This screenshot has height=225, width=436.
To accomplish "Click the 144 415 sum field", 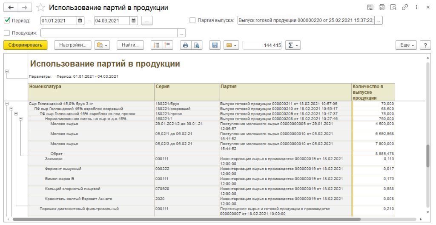I will click(262, 45).
